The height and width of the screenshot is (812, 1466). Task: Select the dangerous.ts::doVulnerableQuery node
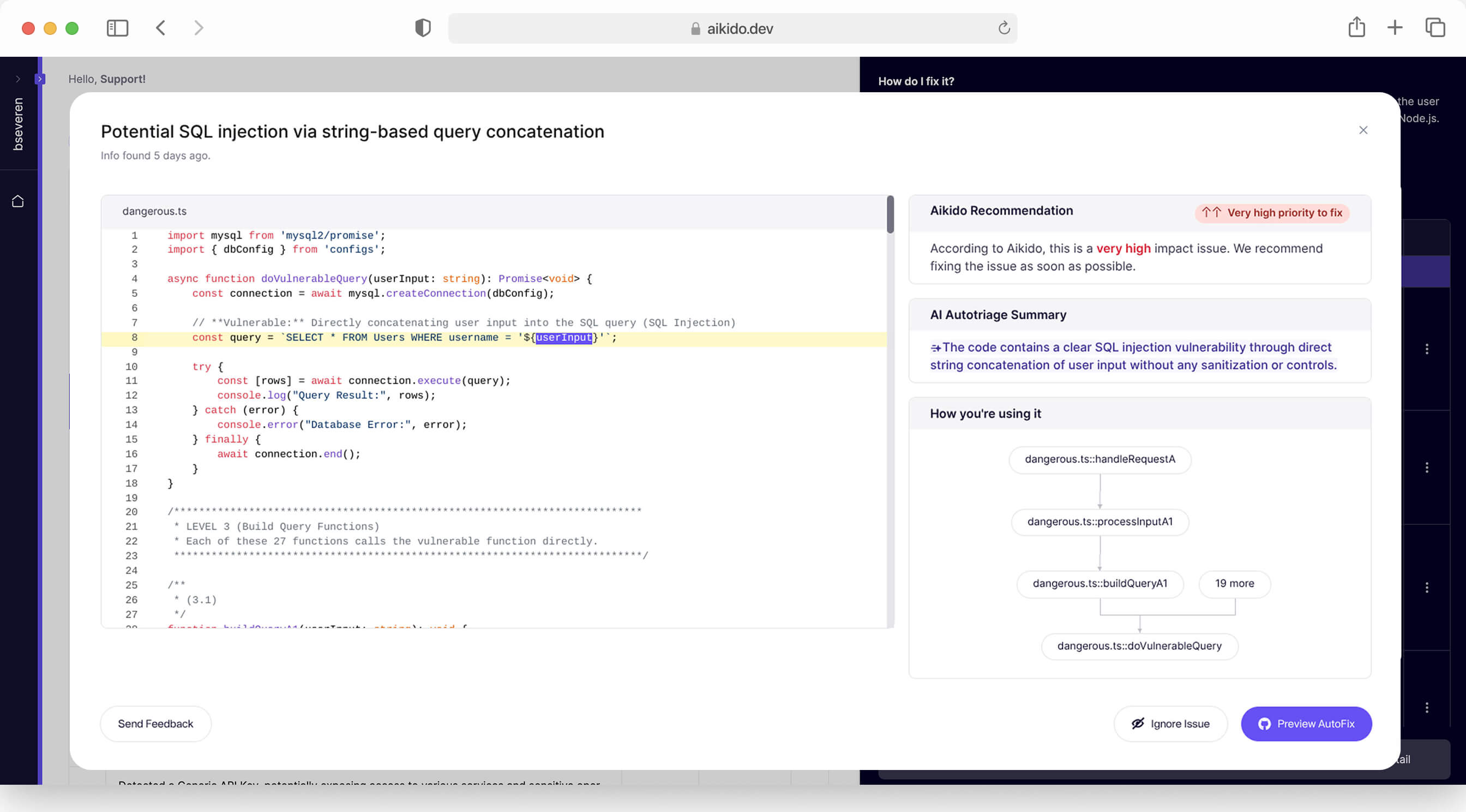[x=1139, y=646]
